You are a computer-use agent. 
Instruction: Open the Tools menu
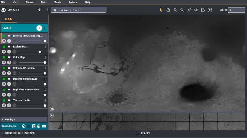[x=57, y=2]
